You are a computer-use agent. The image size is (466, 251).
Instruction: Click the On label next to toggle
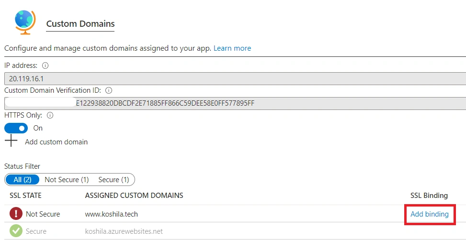pyautogui.click(x=38, y=128)
